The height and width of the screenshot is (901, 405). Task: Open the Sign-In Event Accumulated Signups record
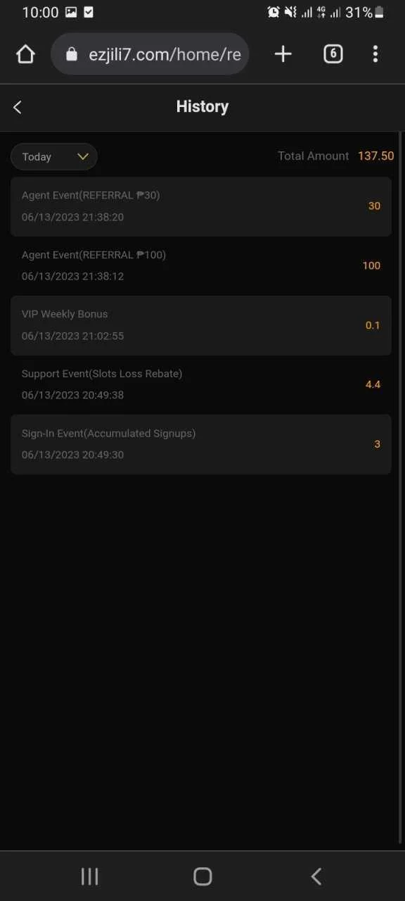(x=201, y=444)
